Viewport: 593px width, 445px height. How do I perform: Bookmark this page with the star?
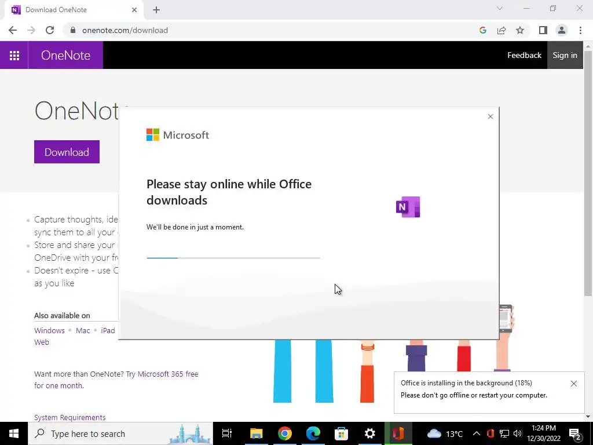[520, 30]
